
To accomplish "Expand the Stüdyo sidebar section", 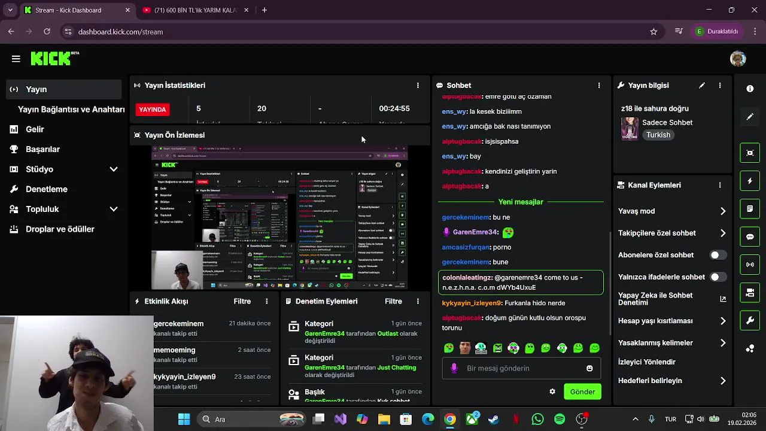I will tap(114, 169).
